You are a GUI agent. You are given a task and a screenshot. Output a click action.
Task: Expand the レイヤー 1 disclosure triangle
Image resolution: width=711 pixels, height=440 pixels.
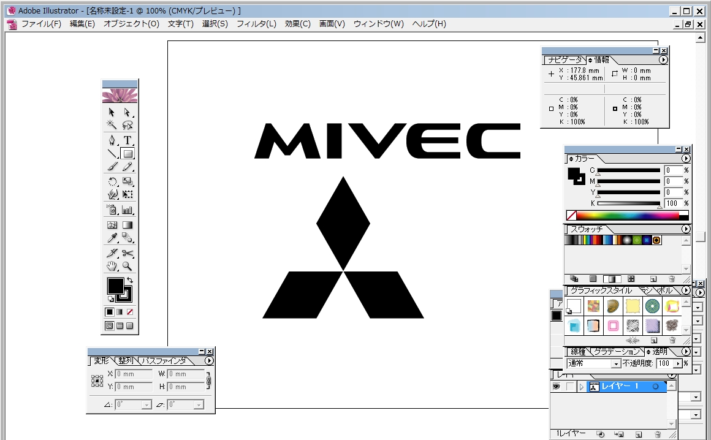[582, 387]
